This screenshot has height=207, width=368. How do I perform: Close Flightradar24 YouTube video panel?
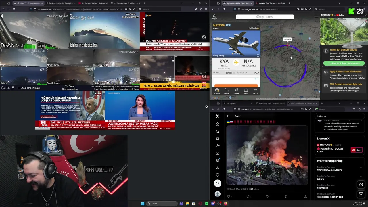click(x=365, y=15)
